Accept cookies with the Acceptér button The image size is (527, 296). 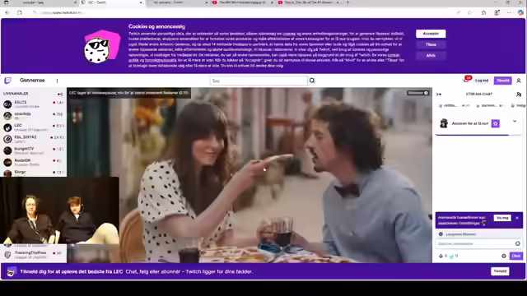tap(431, 34)
